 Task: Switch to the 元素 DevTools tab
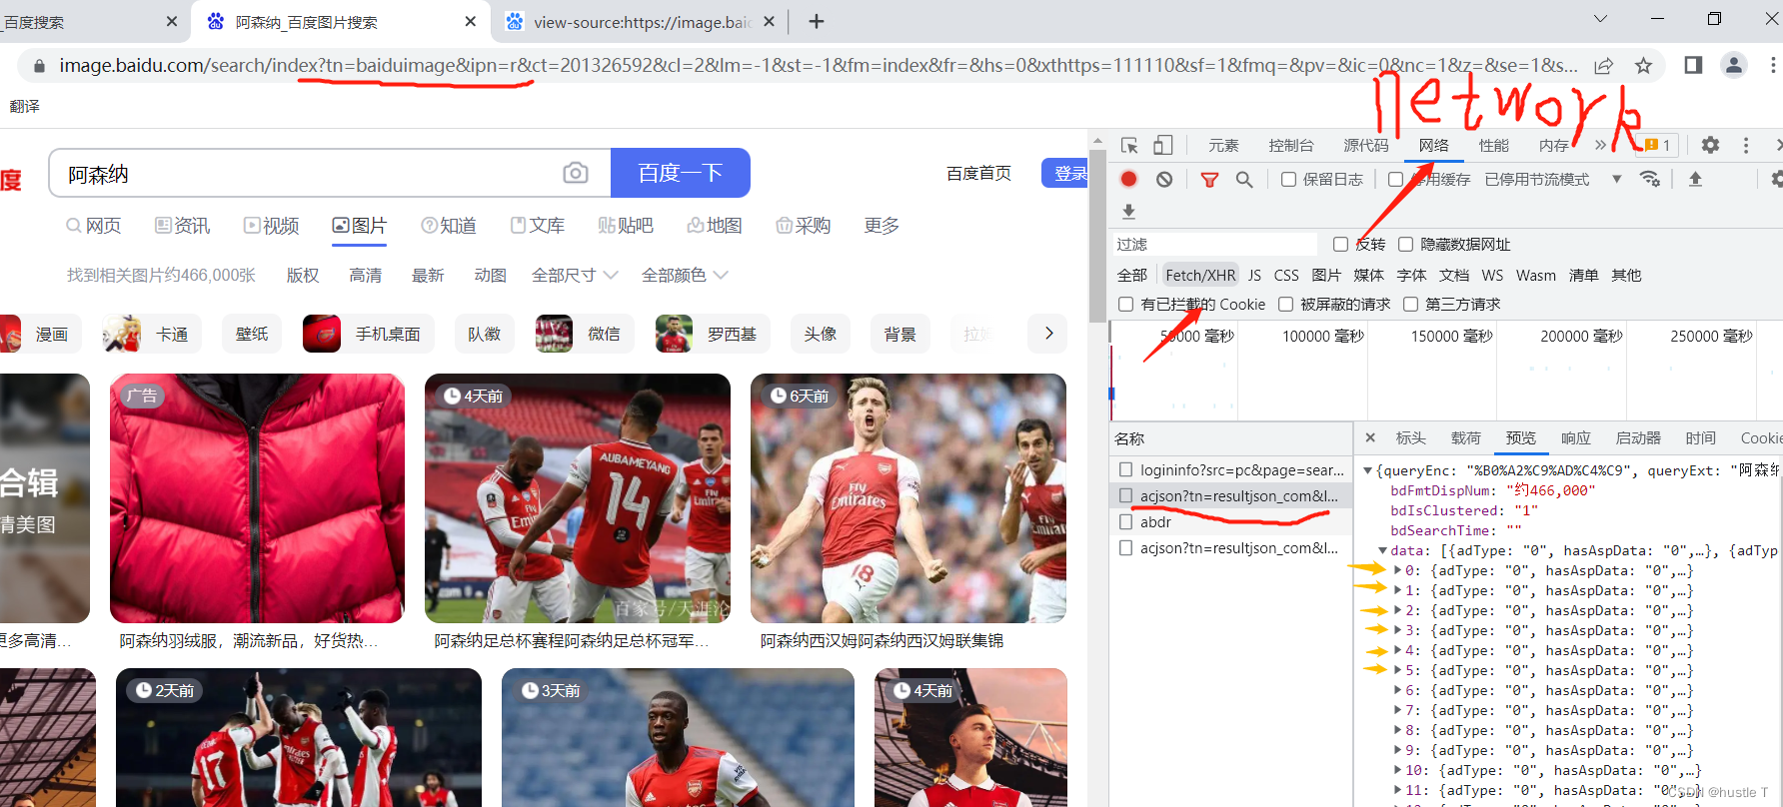point(1223,146)
